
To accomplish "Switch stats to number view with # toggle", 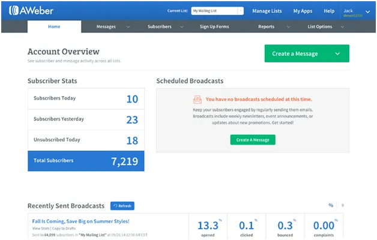I will tap(343, 205).
